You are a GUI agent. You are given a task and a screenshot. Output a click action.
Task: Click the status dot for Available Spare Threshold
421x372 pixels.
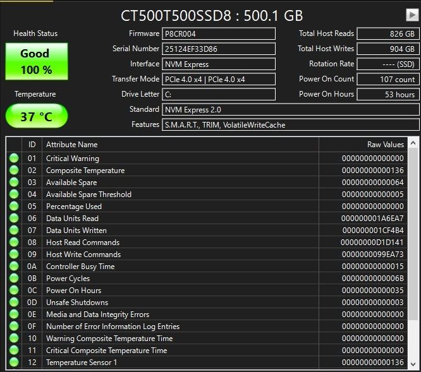coord(14,194)
